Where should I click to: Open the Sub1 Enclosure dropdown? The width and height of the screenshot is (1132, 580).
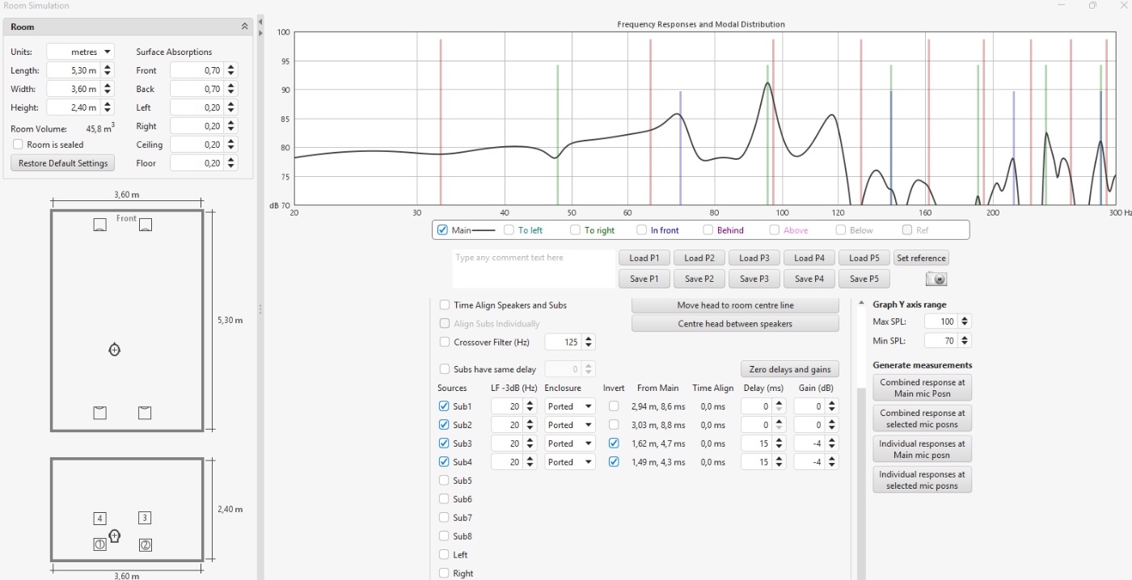570,406
